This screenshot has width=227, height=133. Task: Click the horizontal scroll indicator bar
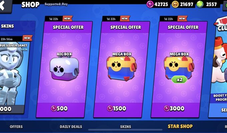(125, 130)
